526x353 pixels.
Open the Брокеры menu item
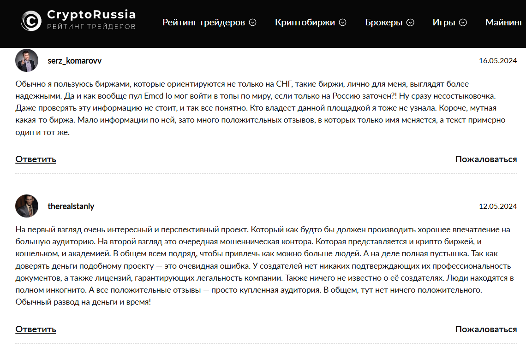(383, 22)
